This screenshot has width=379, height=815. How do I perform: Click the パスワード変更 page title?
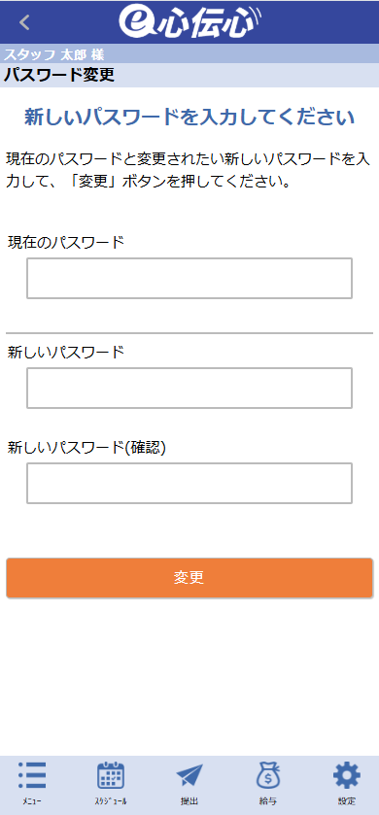59,76
